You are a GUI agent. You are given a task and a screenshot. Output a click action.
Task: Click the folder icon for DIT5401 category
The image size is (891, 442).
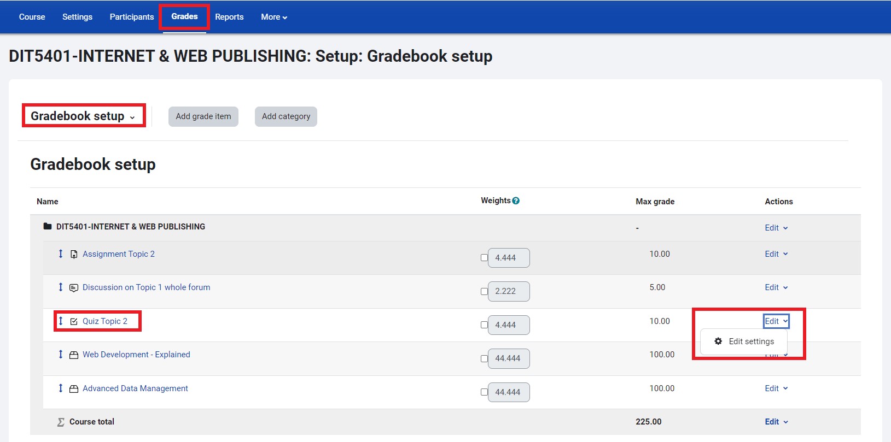click(48, 227)
